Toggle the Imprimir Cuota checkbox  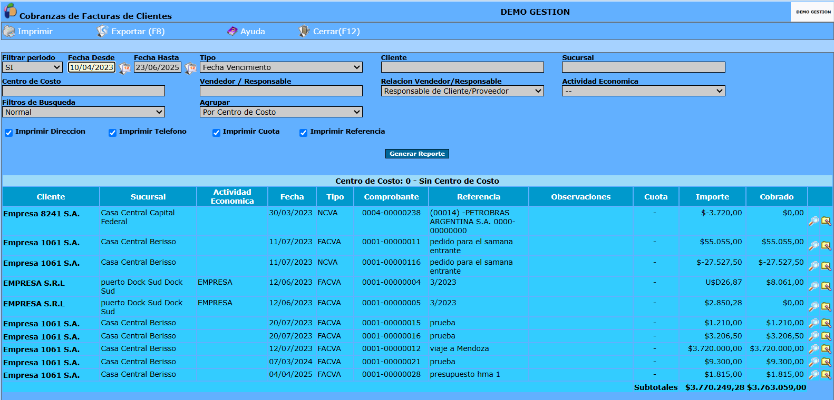tap(216, 133)
